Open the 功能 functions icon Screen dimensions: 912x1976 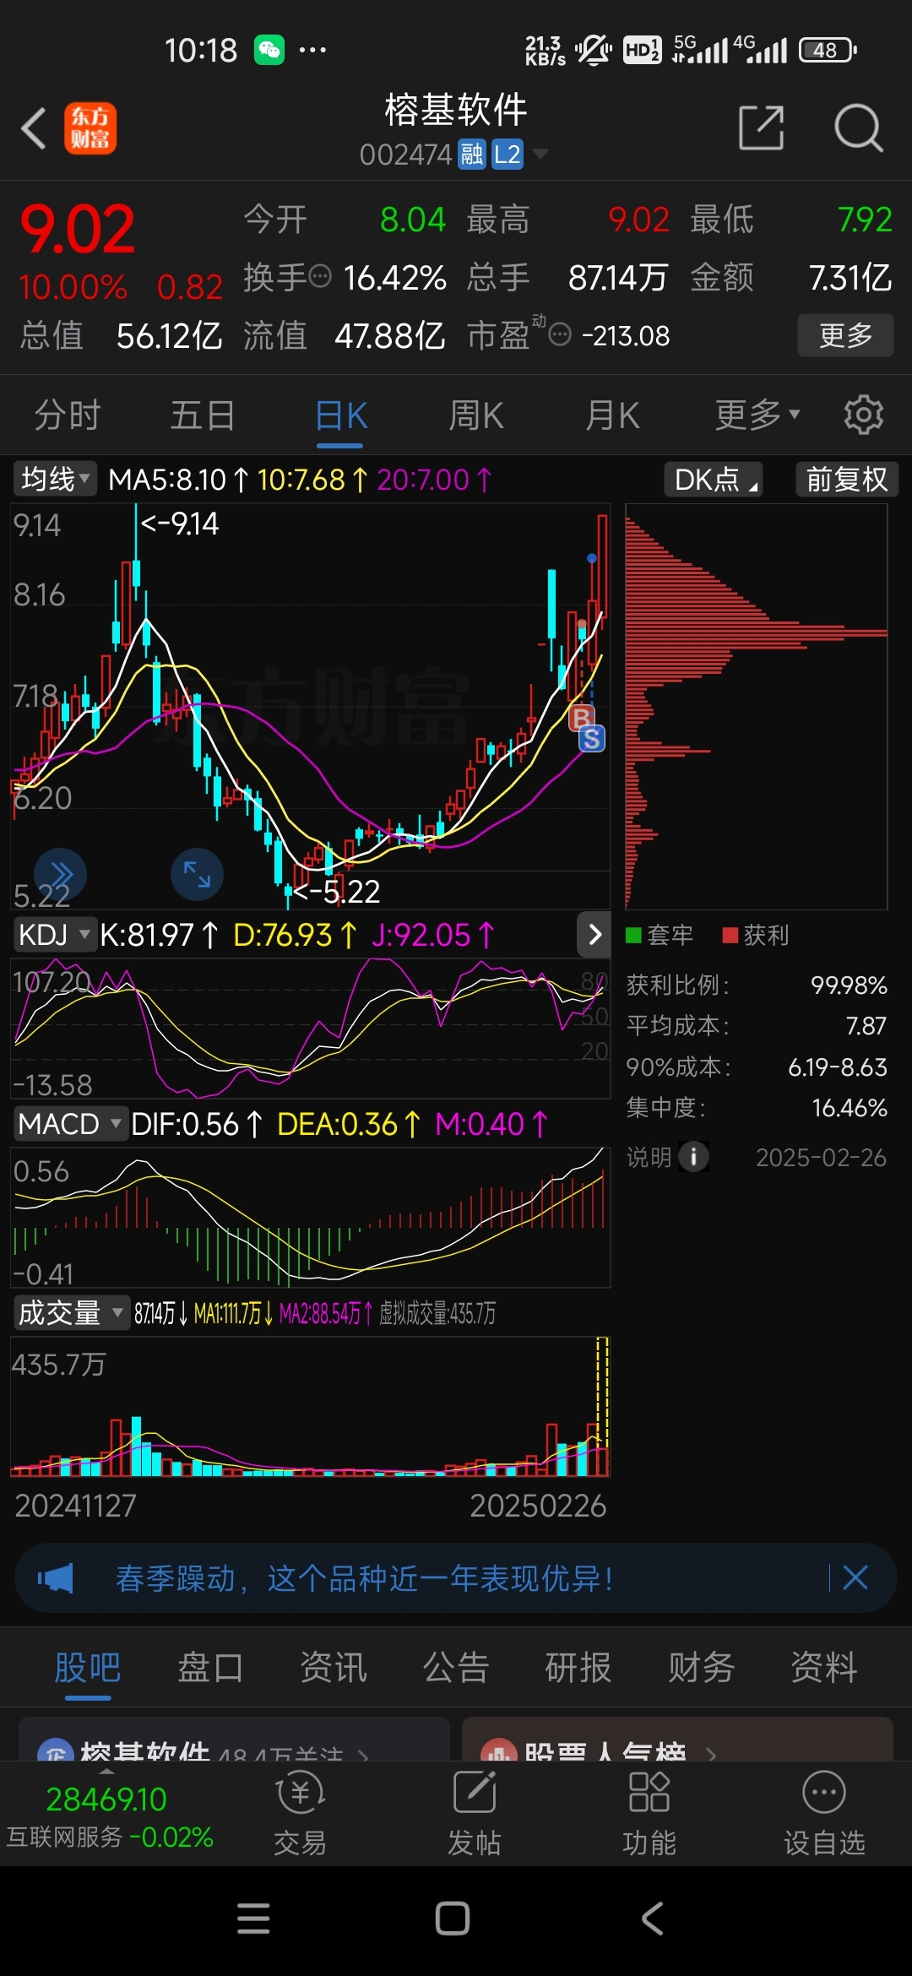pyautogui.click(x=649, y=1812)
